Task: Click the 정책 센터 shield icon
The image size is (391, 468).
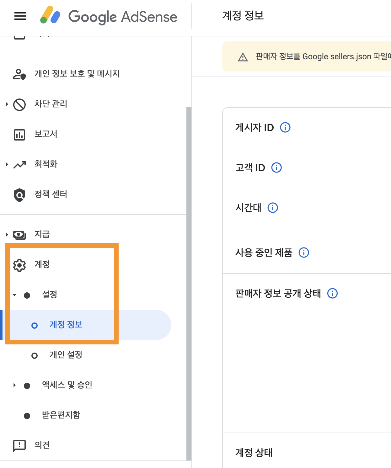Action: pyautogui.click(x=19, y=194)
